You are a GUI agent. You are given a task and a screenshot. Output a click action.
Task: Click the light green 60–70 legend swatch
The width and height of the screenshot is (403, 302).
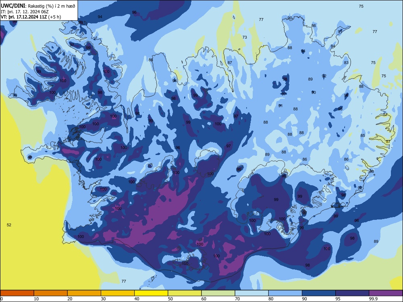218,293
